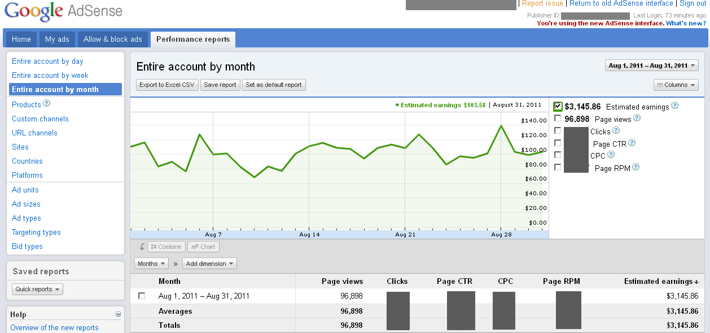Switch to the My ads tab
710x333 pixels.
(57, 39)
